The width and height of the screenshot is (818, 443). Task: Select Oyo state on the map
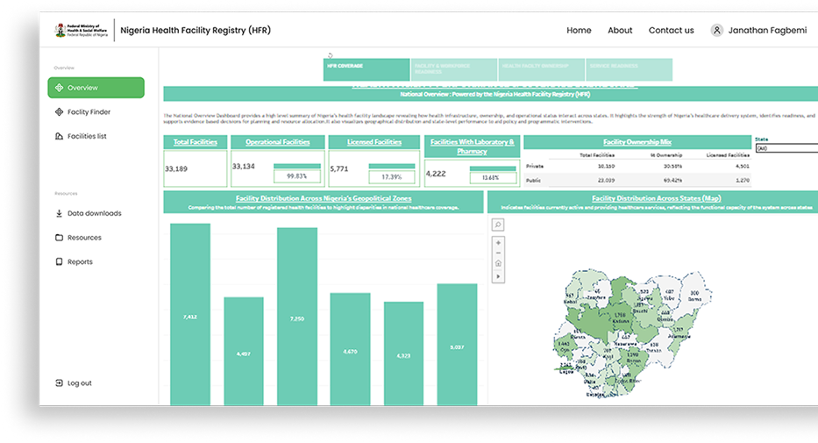pos(564,345)
